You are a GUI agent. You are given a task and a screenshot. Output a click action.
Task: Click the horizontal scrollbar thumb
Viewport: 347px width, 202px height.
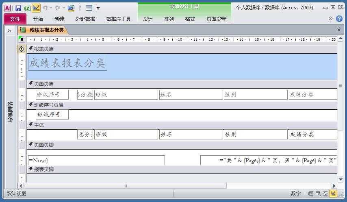tap(125, 186)
